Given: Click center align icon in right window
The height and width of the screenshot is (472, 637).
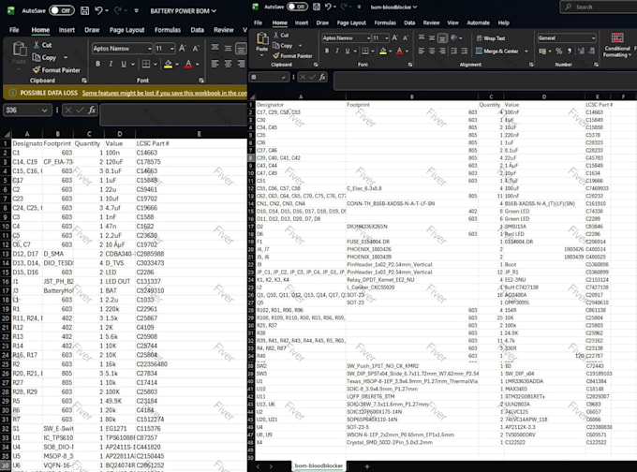Looking at the screenshot, I should click(432, 52).
